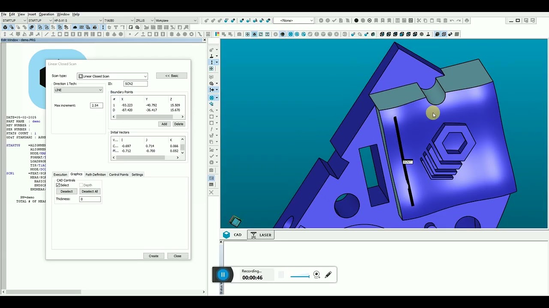549x308 pixels.
Task: Click the Redo arrow icon
Action: pos(459,21)
